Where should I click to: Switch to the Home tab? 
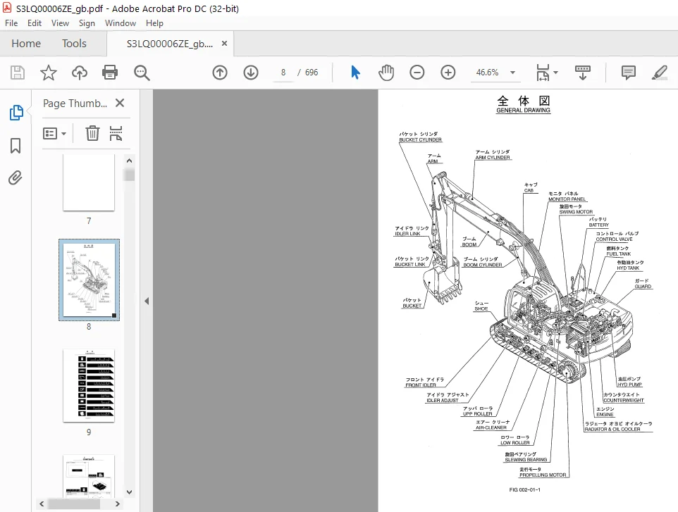[26, 44]
